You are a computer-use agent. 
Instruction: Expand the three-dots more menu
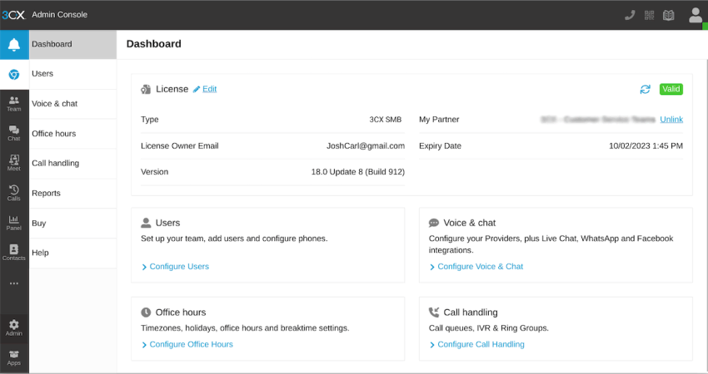(x=14, y=283)
